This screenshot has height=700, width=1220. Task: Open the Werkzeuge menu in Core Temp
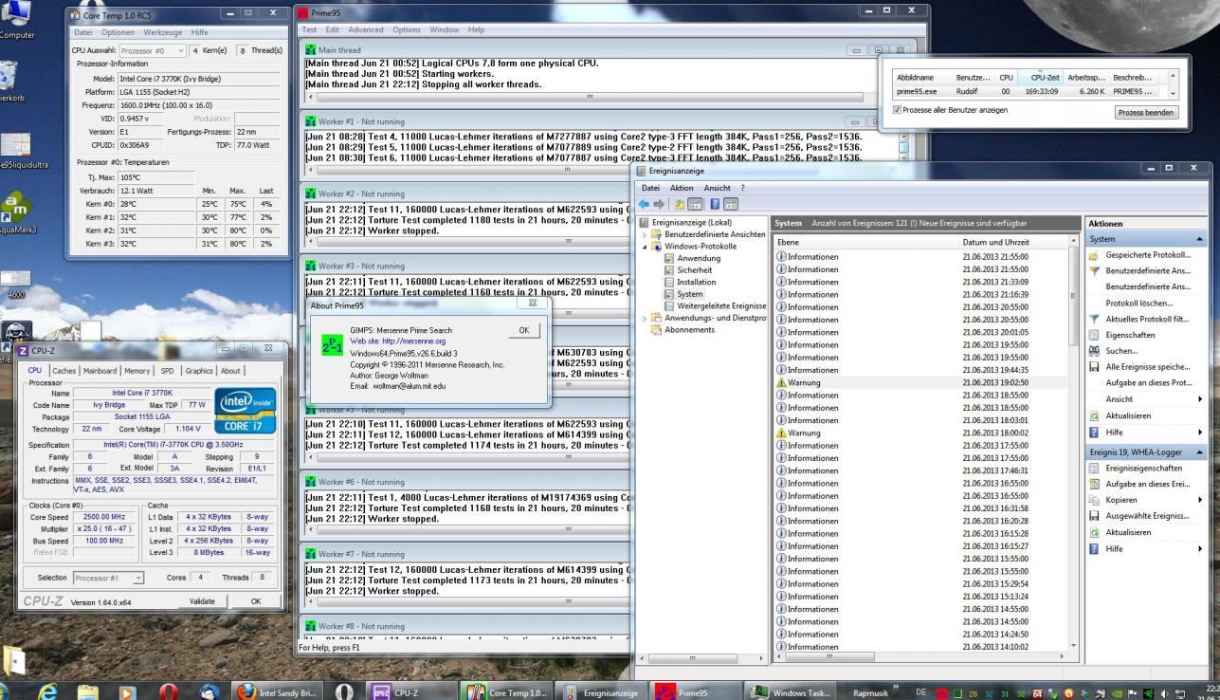(163, 32)
